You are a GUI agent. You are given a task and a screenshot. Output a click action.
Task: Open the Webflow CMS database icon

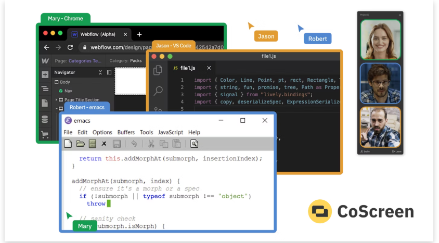point(45,119)
